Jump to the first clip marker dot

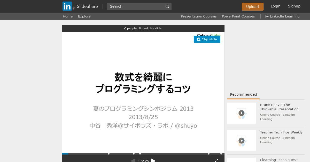coord(109,154)
